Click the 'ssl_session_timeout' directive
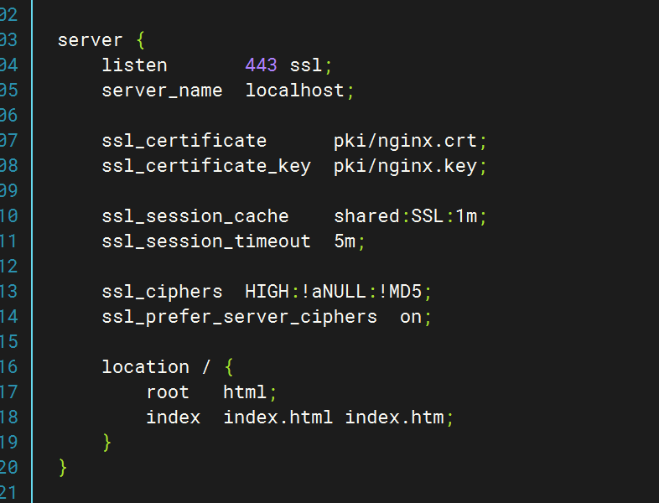 206,241
